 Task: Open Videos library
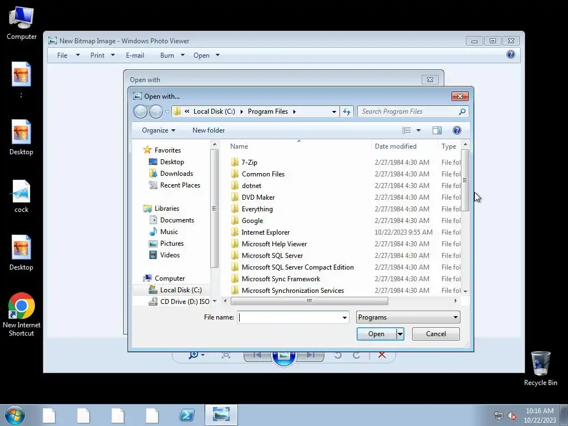170,255
